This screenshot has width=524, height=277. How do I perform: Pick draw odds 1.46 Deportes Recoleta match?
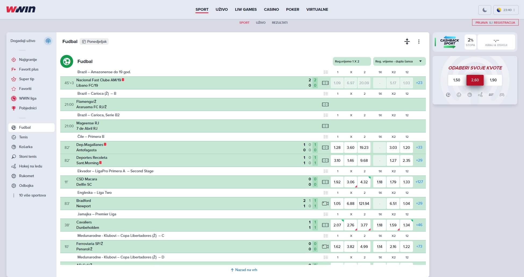(x=351, y=160)
